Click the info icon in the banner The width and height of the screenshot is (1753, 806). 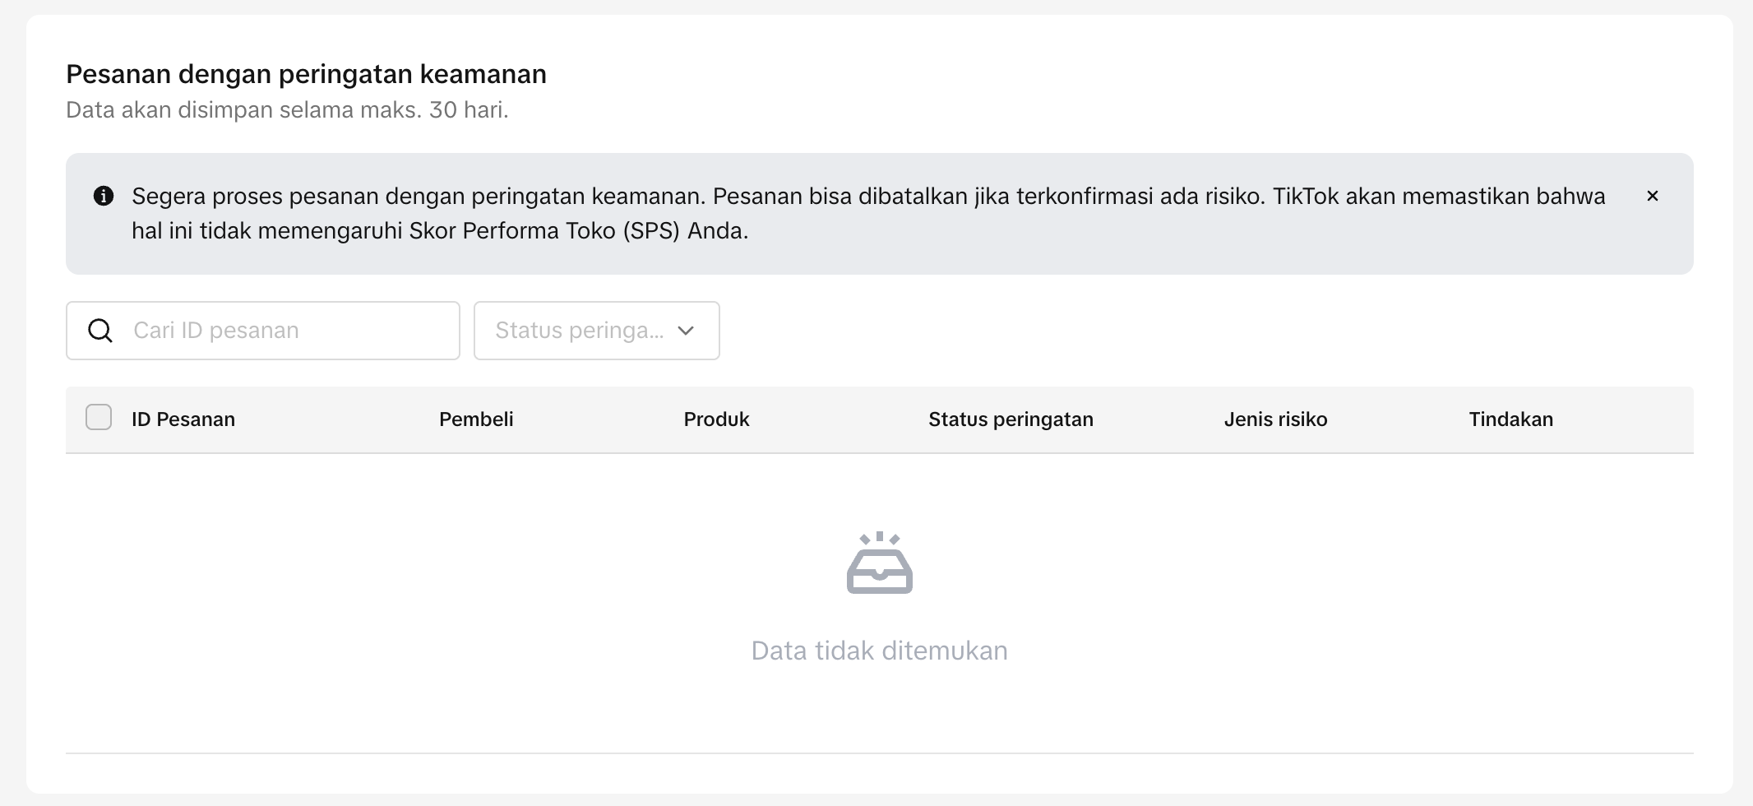coord(104,196)
